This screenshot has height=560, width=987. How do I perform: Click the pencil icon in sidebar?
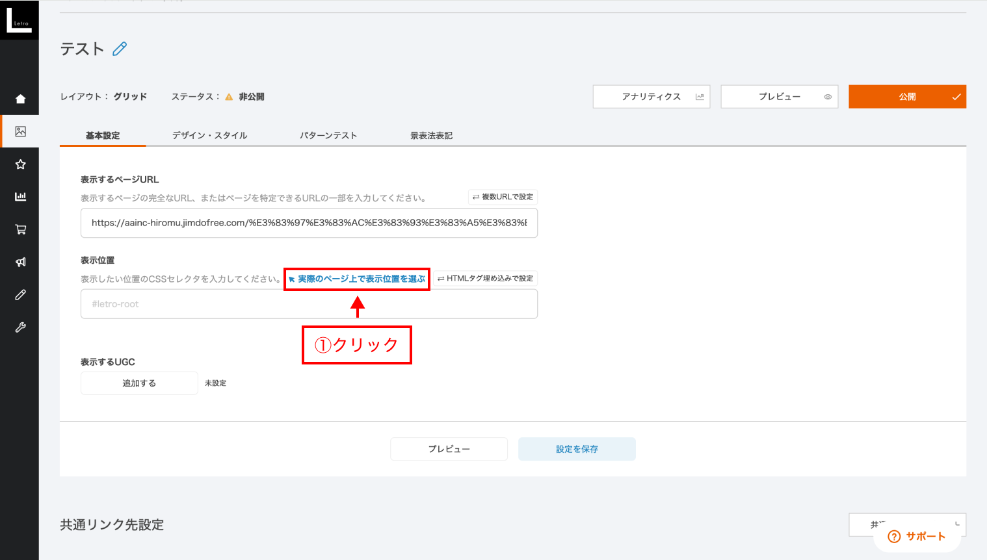[20, 295]
